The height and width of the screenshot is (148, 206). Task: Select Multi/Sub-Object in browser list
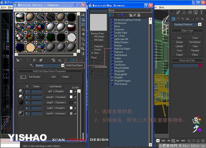[x=121, y=49]
